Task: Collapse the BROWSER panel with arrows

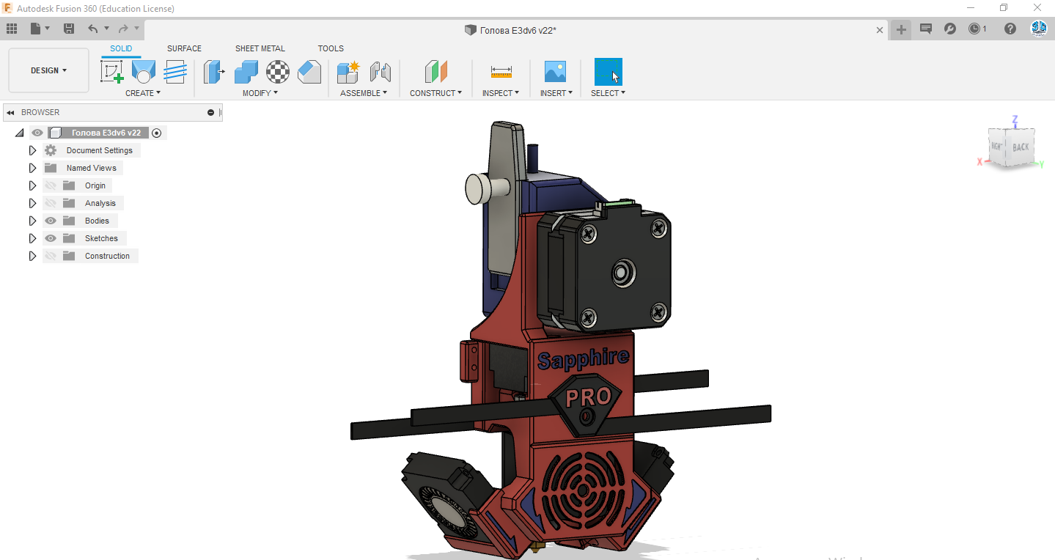Action: point(10,112)
